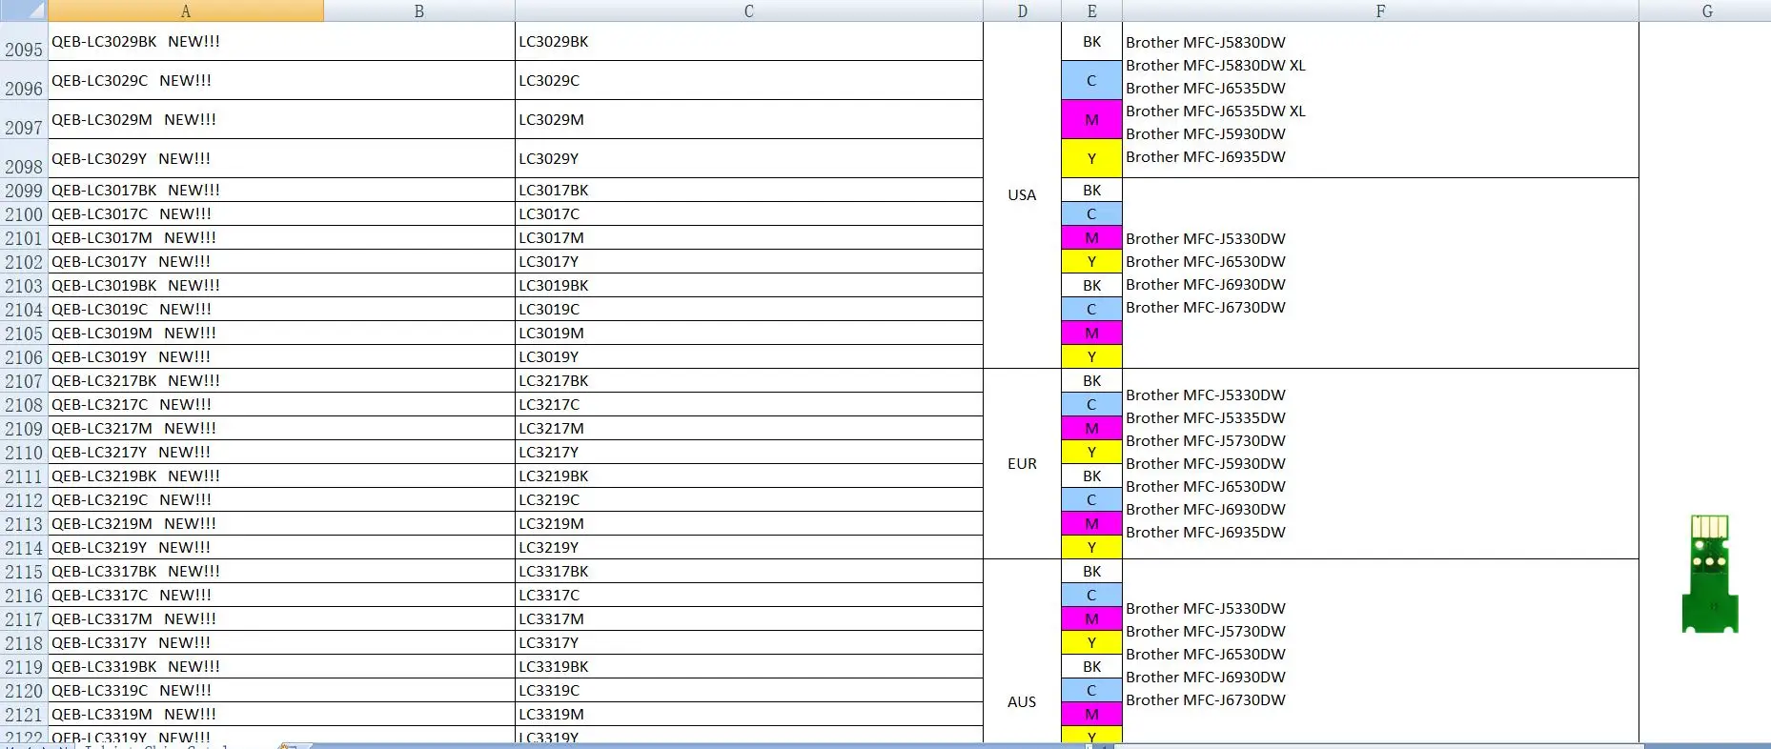Select row 2118 header
This screenshot has height=749, width=1771.
coord(24,643)
